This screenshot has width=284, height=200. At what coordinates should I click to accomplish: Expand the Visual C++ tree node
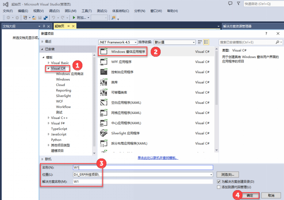[48, 117]
